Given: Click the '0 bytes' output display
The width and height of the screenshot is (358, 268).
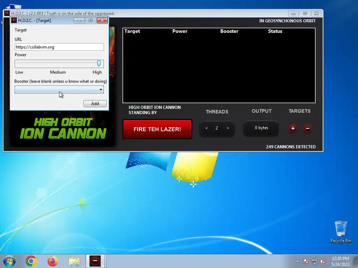Looking at the screenshot, I should 262,128.
